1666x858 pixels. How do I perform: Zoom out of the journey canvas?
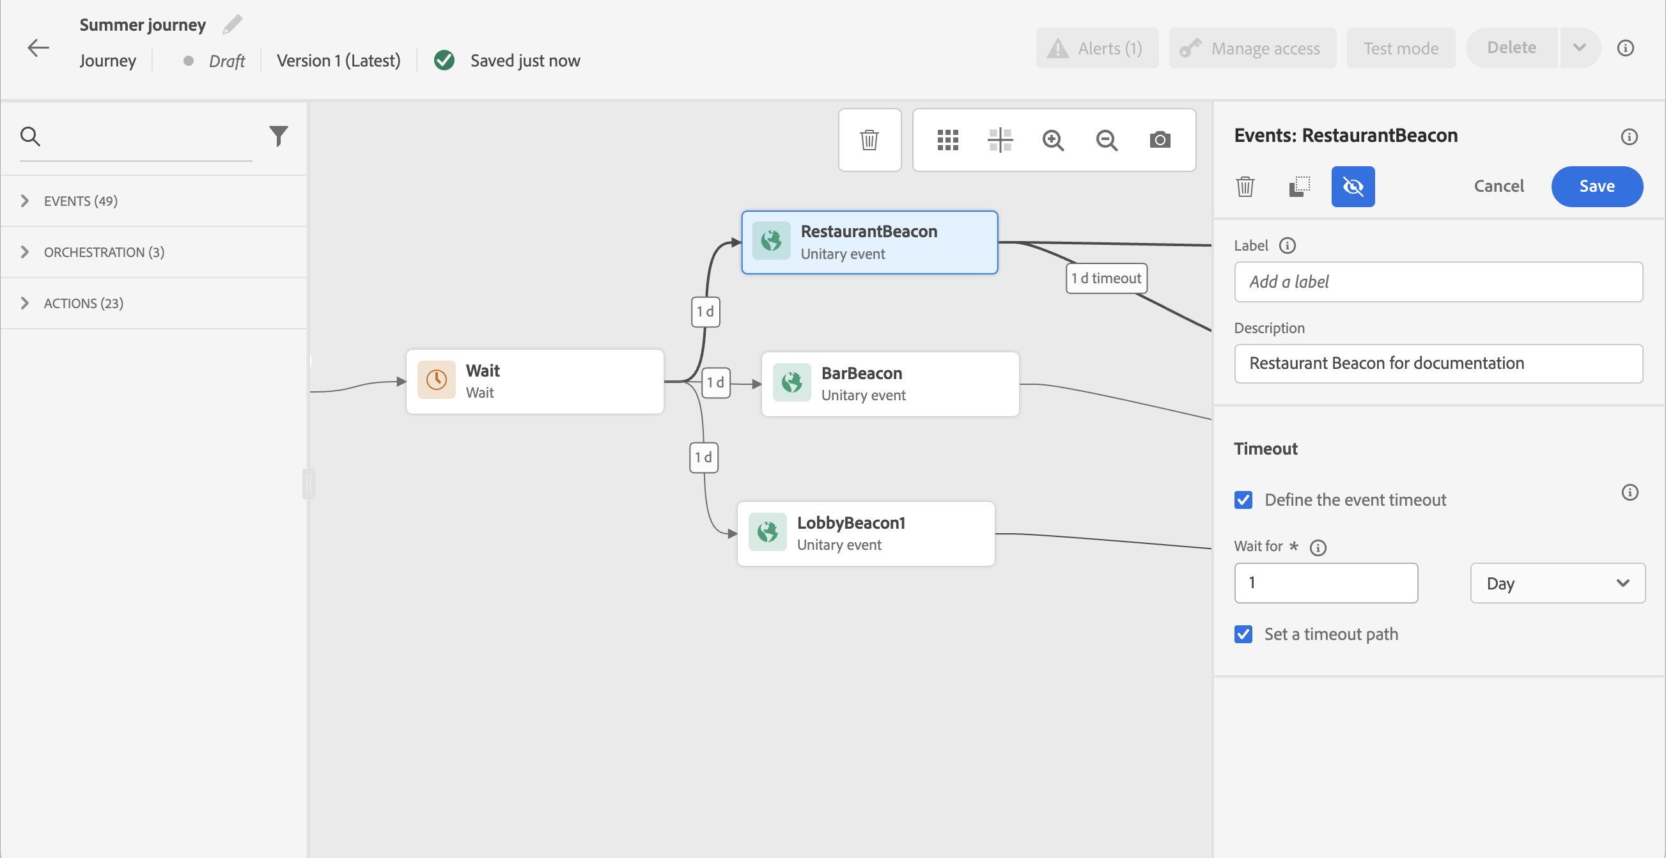click(x=1107, y=139)
